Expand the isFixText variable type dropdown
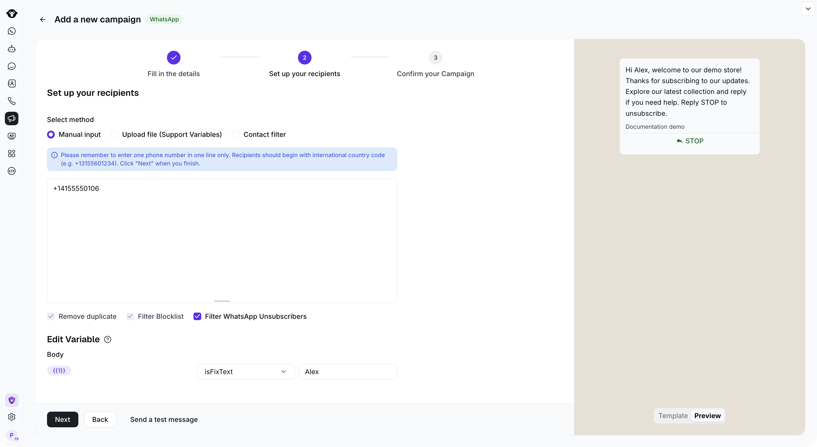 pos(246,372)
